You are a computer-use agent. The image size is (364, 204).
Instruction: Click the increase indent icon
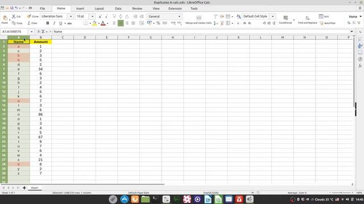(135, 16)
